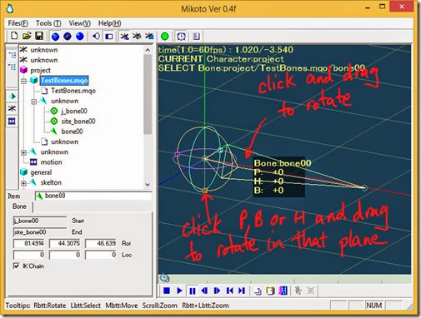The height and width of the screenshot is (318, 421).
Task: Select the site_bone00 tree item
Action: (x=78, y=122)
